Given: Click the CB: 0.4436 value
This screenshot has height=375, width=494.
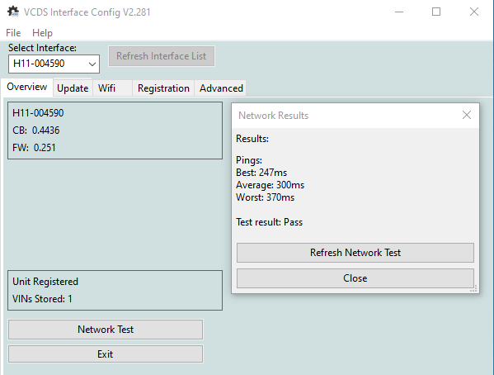Looking at the screenshot, I should 36,130.
